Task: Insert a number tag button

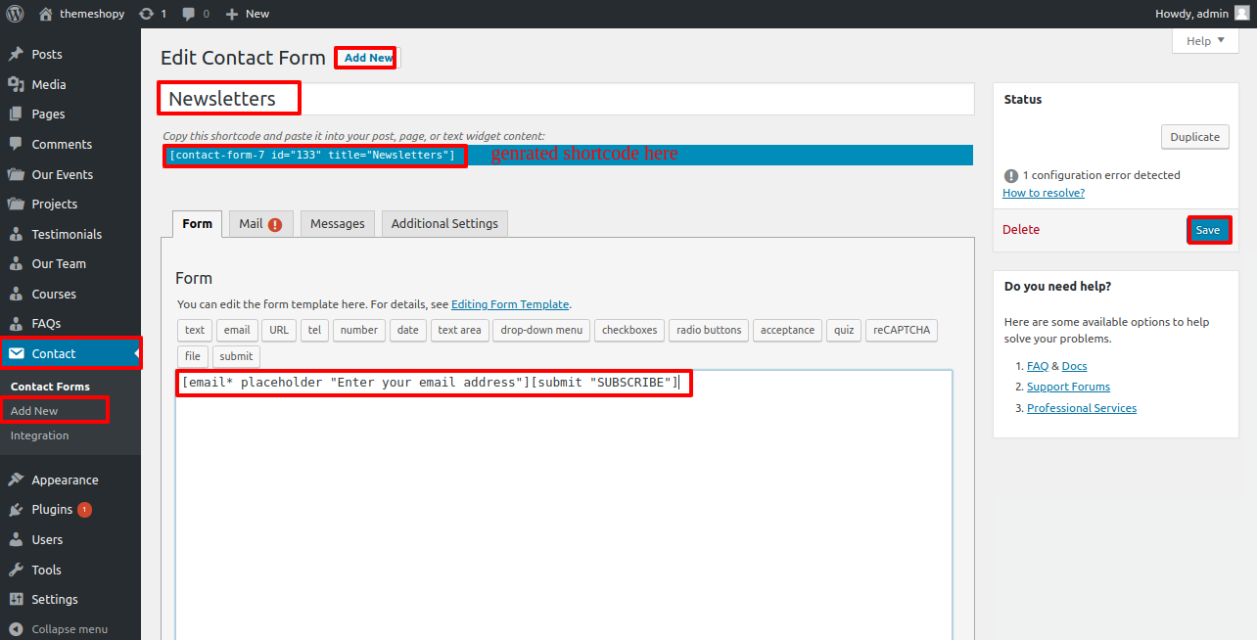Action: pos(359,330)
